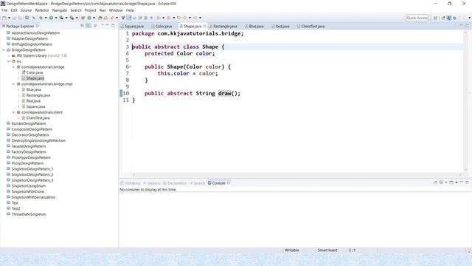Viewport: 472px width, 266px height.
Task: Open the Navigate menu
Action: tap(60, 10)
